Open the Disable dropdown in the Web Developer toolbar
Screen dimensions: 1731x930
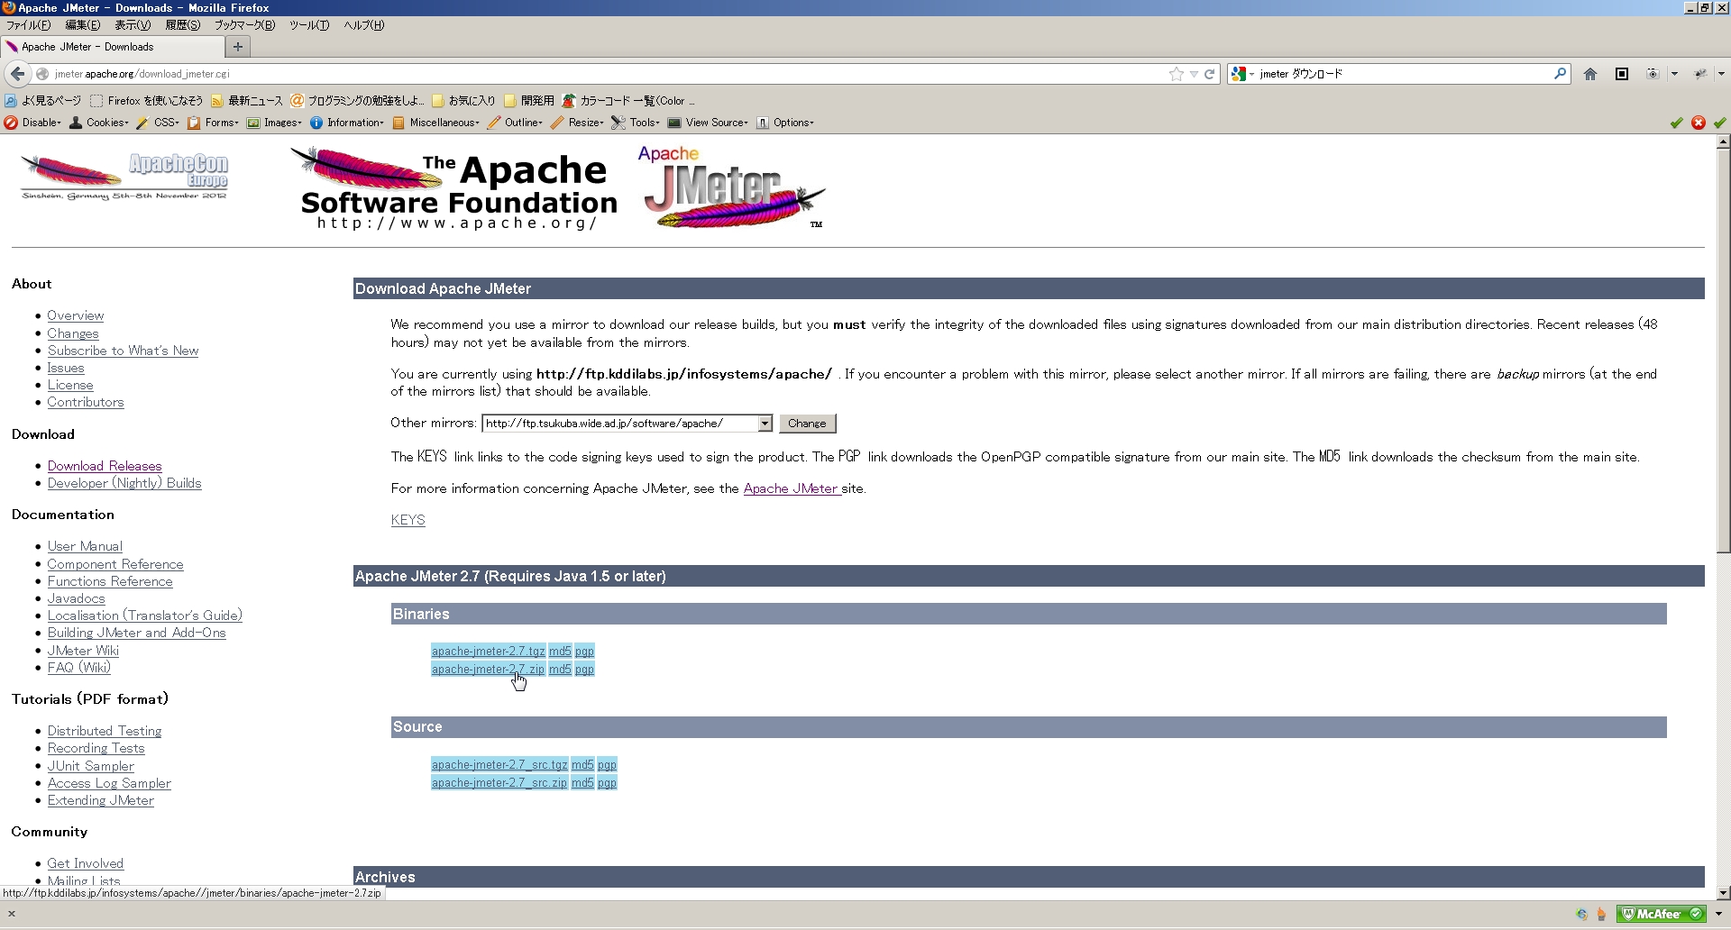click(x=33, y=123)
